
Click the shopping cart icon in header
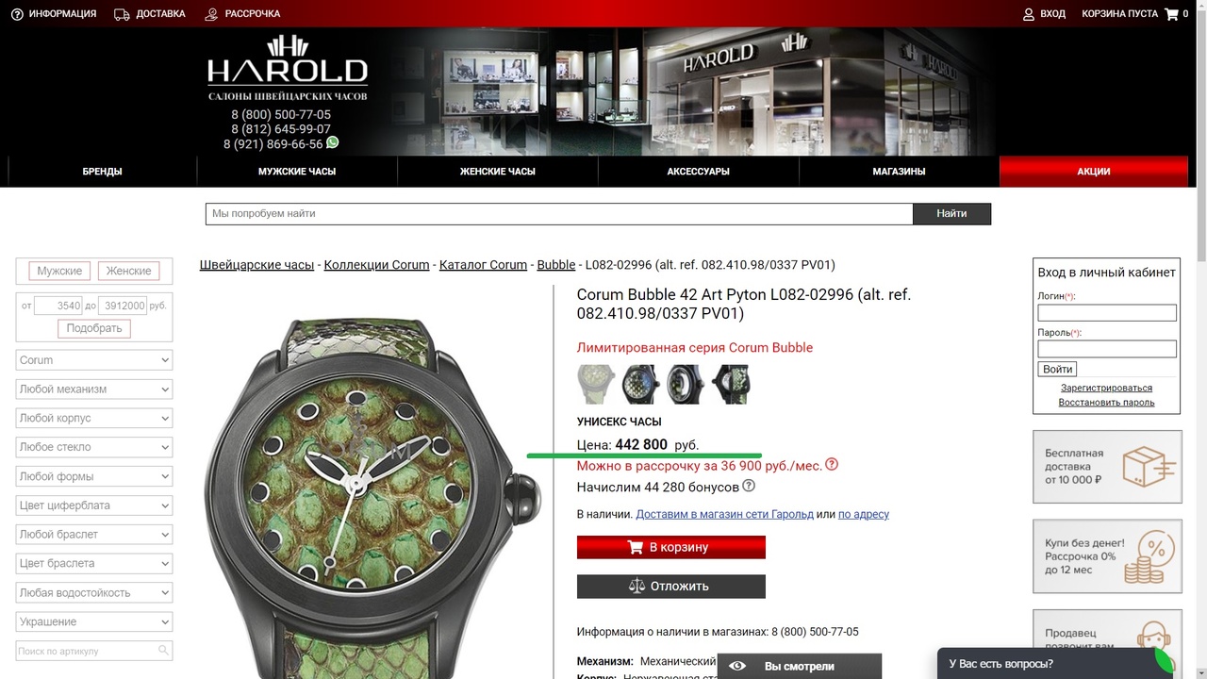click(1172, 14)
